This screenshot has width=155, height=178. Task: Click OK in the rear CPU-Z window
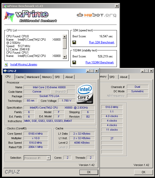[143, 172]
